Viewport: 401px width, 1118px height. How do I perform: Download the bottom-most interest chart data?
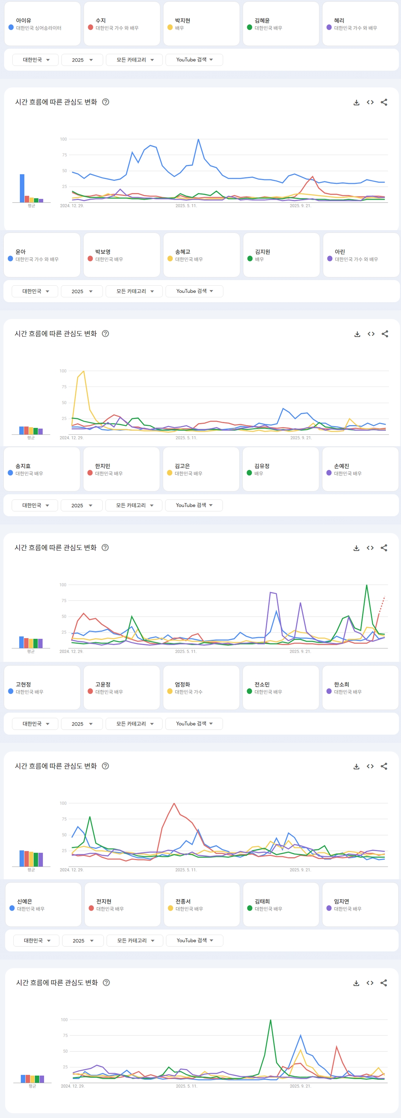(356, 983)
